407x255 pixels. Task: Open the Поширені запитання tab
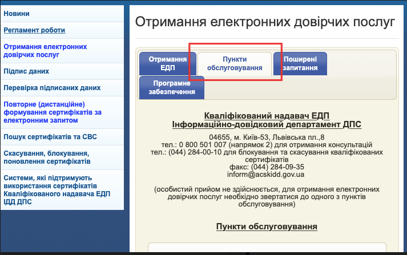coord(300,63)
